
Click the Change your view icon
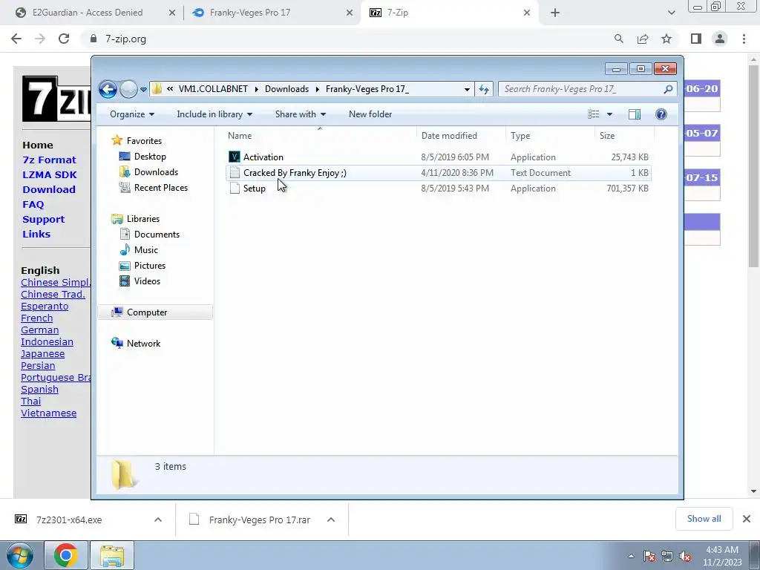593,114
